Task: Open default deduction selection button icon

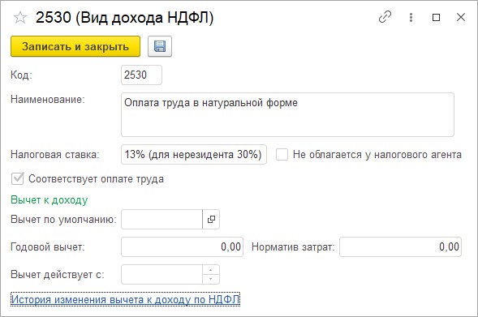Action: (x=211, y=219)
